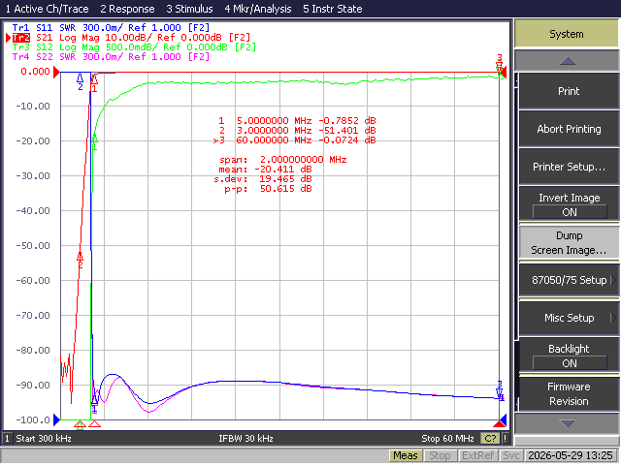Click the Stop status indicator
This screenshot has width=621, height=465.
click(440, 456)
